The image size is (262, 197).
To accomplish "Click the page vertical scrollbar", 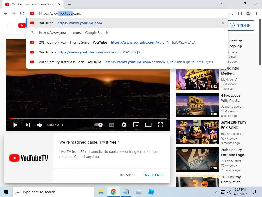I will pos(260,42).
